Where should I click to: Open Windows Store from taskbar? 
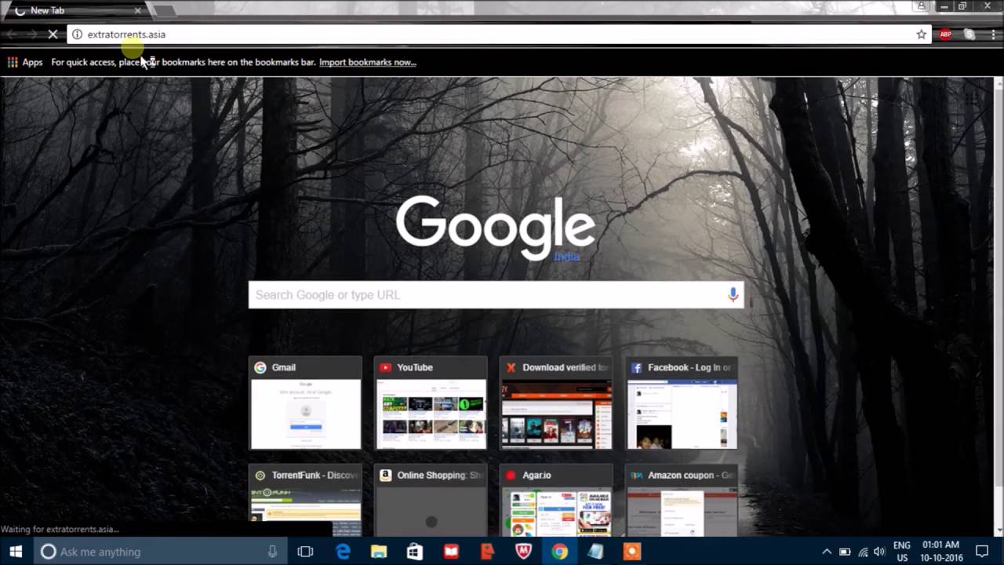tap(415, 552)
